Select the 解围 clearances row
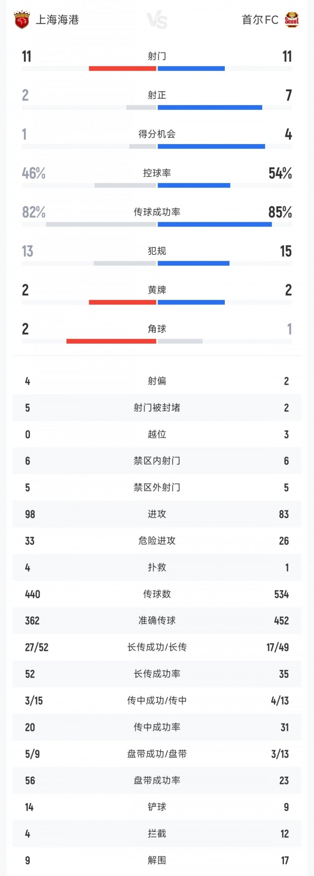 pos(157,861)
